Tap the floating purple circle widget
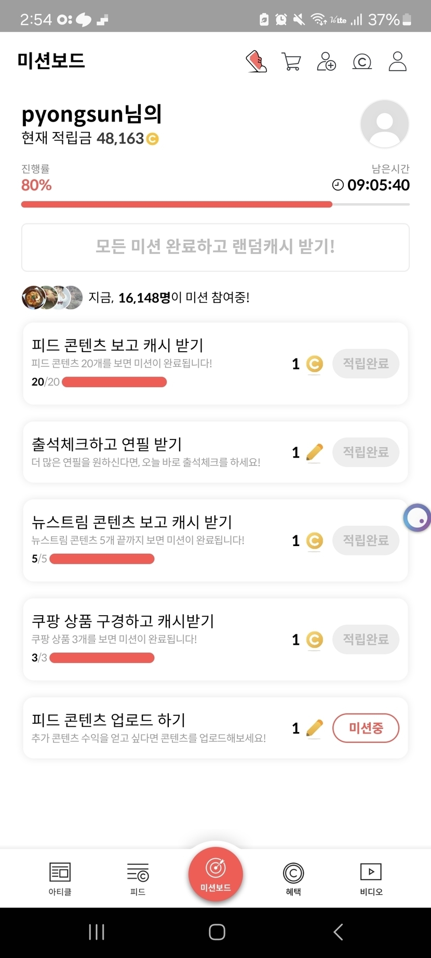The width and height of the screenshot is (431, 958). (x=418, y=518)
